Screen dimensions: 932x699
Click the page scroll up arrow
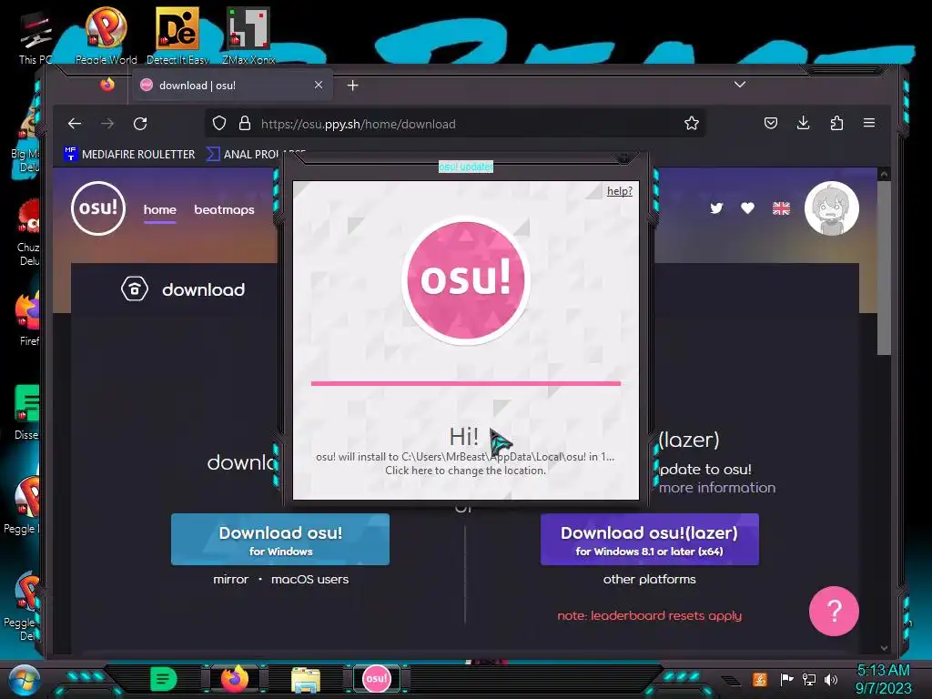(x=884, y=174)
